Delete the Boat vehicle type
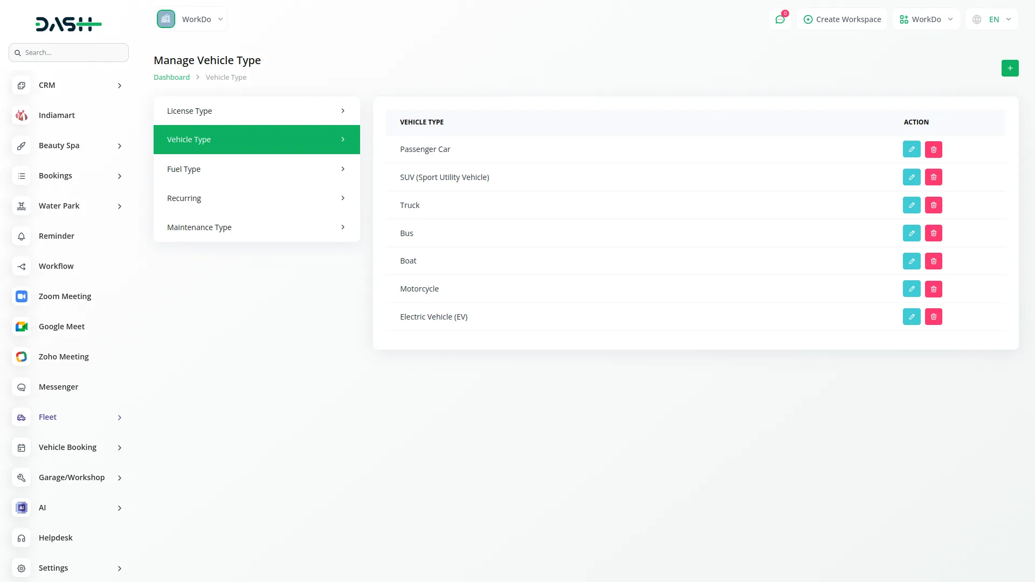1035x582 pixels. click(933, 261)
